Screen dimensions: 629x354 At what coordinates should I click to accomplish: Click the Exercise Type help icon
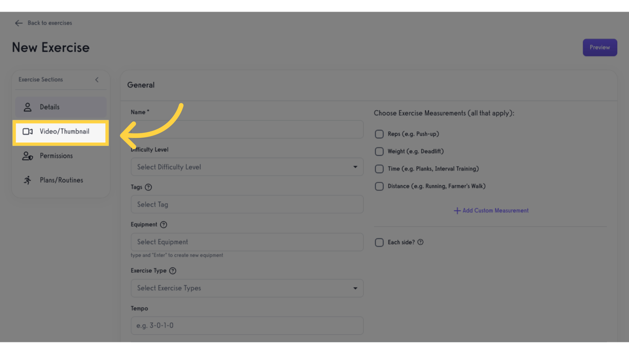(x=173, y=271)
